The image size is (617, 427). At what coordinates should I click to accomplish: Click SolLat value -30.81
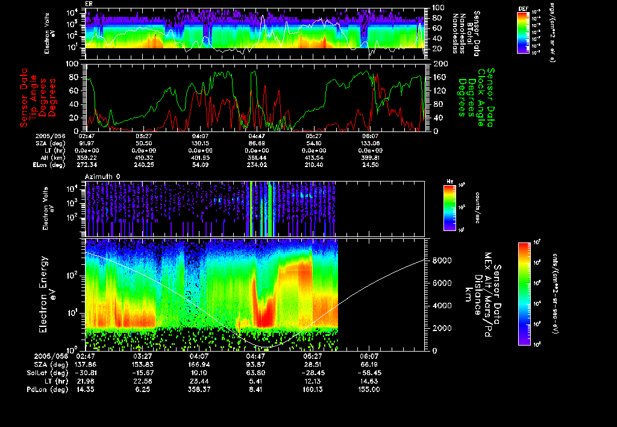86,373
